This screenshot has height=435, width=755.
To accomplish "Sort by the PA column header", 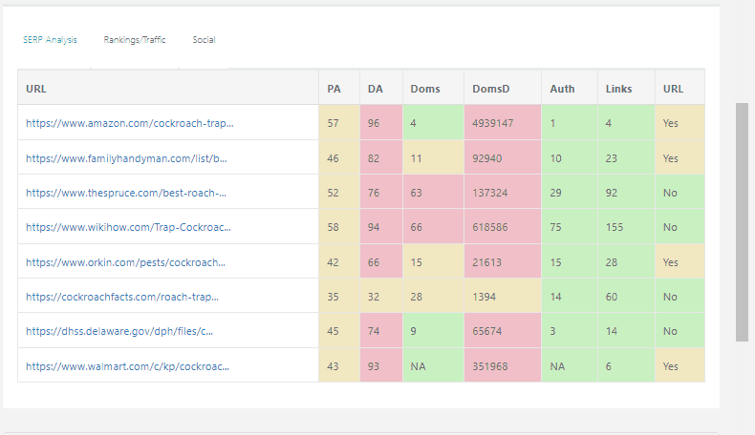I will click(x=334, y=89).
